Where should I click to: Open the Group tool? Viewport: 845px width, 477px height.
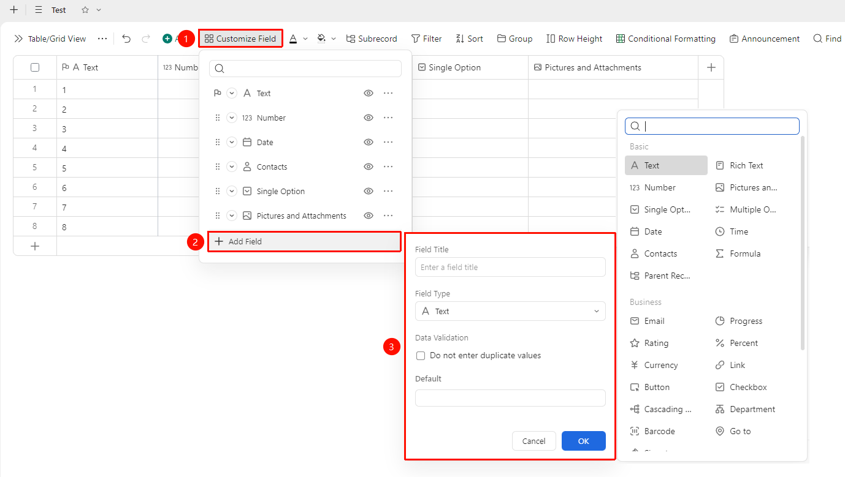(514, 39)
